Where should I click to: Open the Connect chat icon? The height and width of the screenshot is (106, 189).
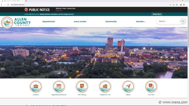(151, 87)
